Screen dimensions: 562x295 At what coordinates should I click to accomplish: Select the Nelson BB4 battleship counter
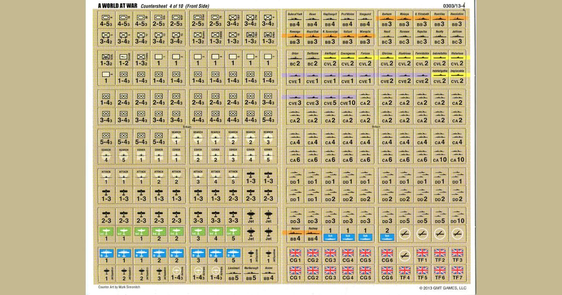[x=295, y=234]
